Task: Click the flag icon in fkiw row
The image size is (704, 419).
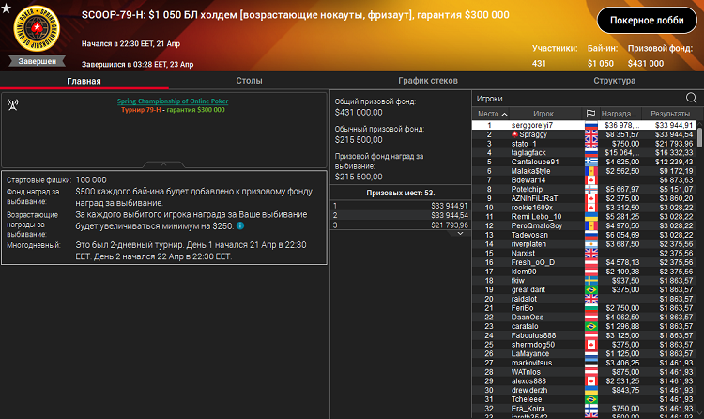Action: (590, 281)
